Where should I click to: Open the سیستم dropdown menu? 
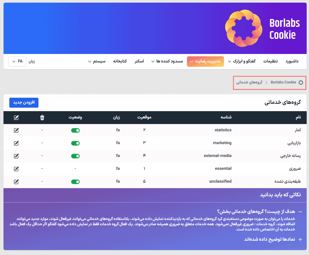pos(98,62)
